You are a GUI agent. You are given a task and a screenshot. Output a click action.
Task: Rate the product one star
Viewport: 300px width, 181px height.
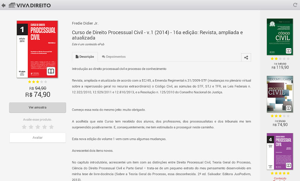pos(24,127)
